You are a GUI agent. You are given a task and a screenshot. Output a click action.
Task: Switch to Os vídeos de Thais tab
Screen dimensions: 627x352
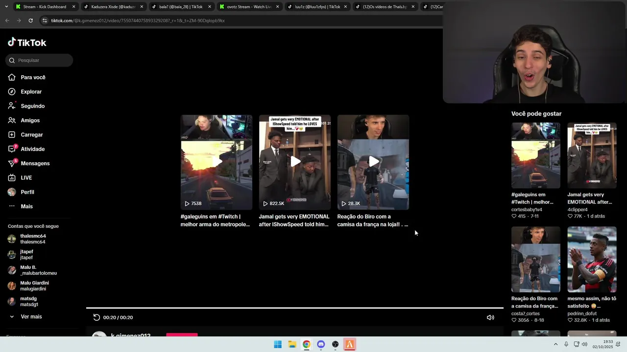385,7
